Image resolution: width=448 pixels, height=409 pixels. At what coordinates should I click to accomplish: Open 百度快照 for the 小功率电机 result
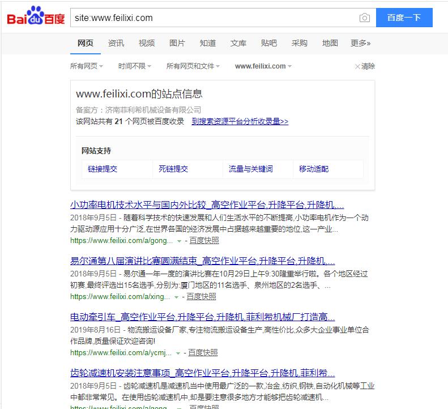click(204, 241)
